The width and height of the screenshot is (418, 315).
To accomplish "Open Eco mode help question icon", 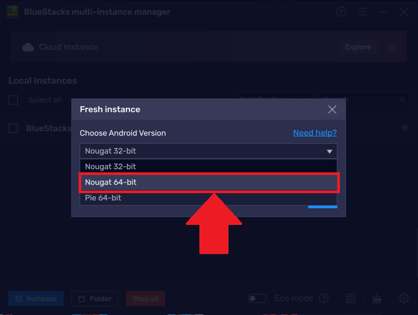I will (x=324, y=298).
